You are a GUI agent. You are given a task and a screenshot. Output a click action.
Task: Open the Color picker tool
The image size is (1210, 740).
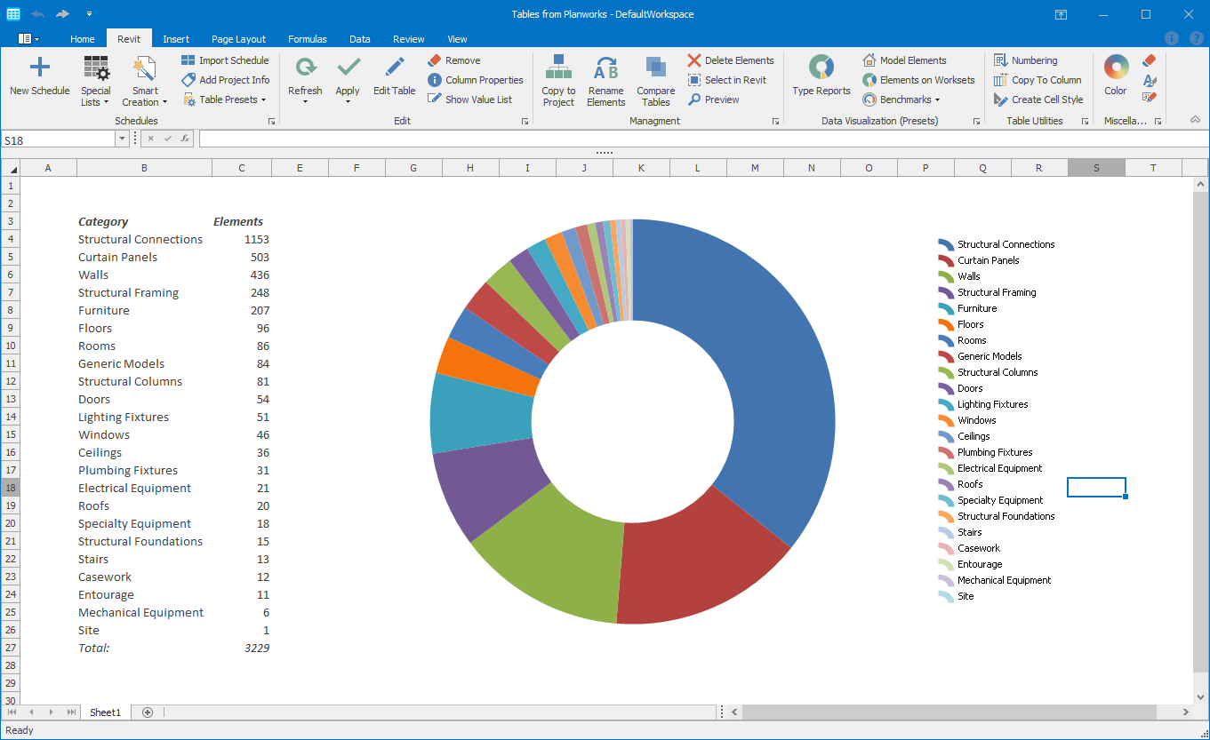click(x=1115, y=78)
